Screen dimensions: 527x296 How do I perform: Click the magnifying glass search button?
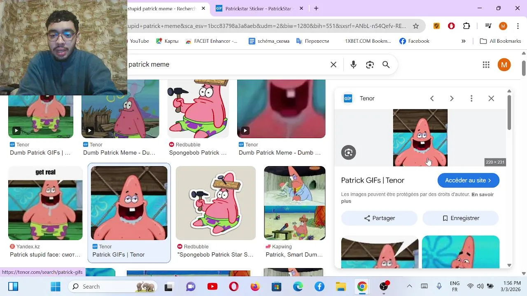point(386,65)
